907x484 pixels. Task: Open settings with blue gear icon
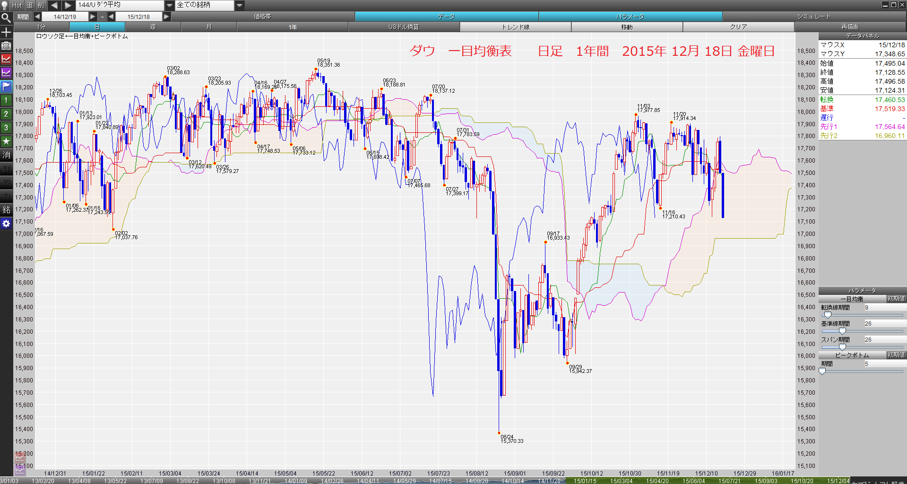(x=6, y=224)
